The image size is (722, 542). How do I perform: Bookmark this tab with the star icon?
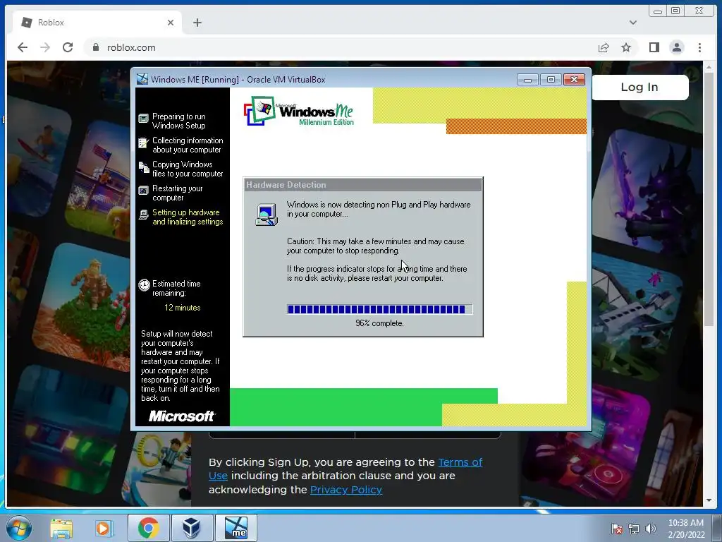pyautogui.click(x=626, y=47)
